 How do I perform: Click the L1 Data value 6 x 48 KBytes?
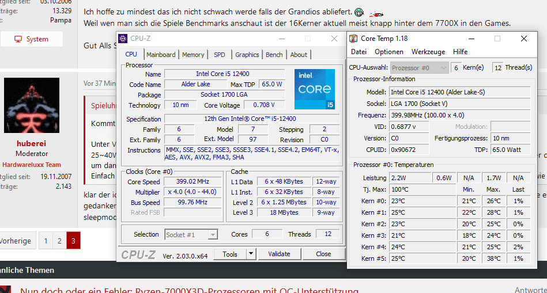click(x=284, y=181)
